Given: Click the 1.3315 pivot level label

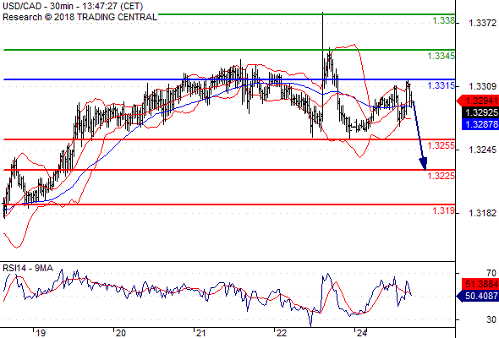Looking at the screenshot, I should tap(441, 85).
